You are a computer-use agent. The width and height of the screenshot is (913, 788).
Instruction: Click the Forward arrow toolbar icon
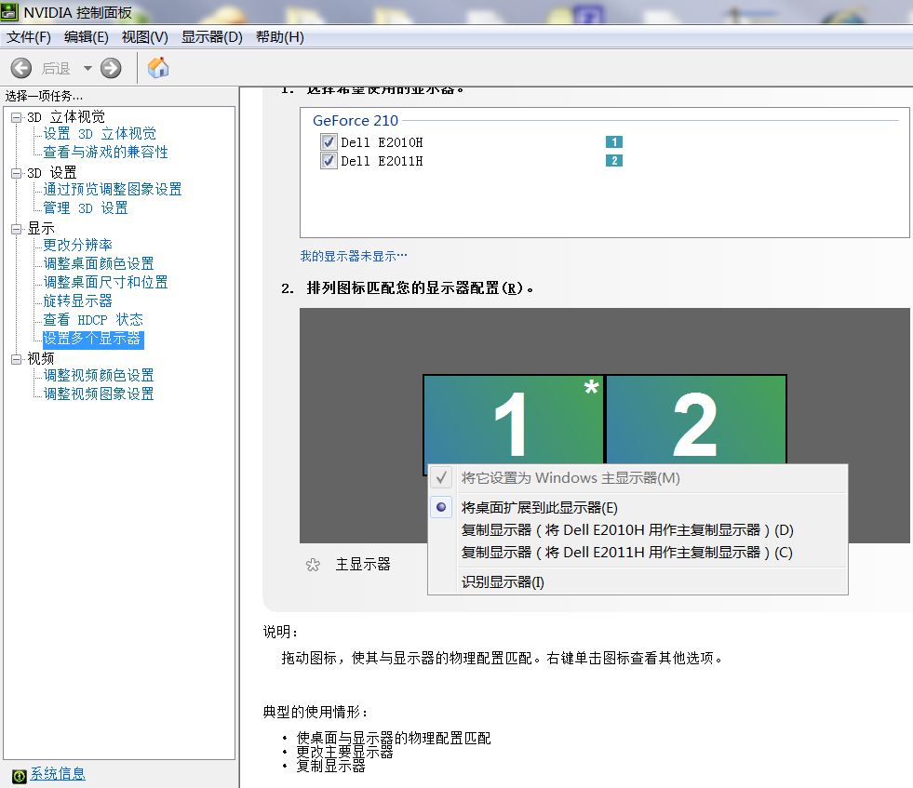(111, 68)
